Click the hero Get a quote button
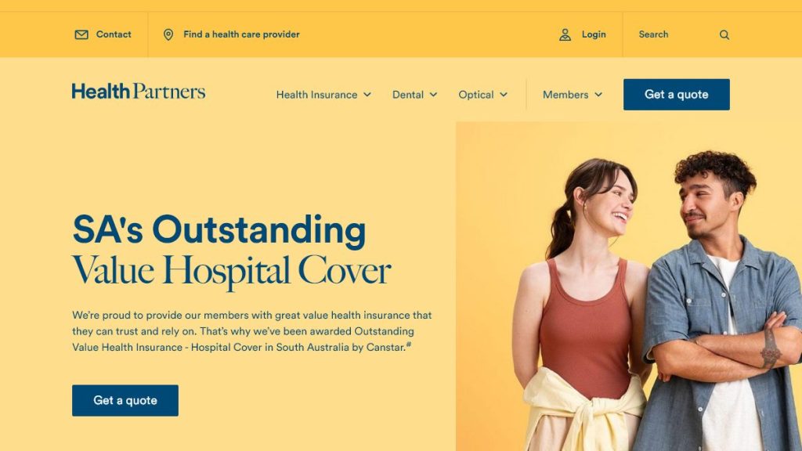Screen dimensions: 802x451 (x=125, y=400)
